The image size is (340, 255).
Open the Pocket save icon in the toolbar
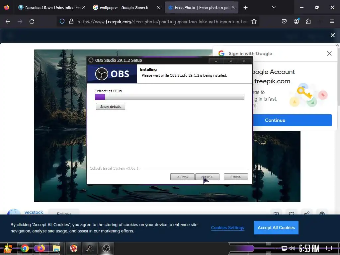point(284,21)
